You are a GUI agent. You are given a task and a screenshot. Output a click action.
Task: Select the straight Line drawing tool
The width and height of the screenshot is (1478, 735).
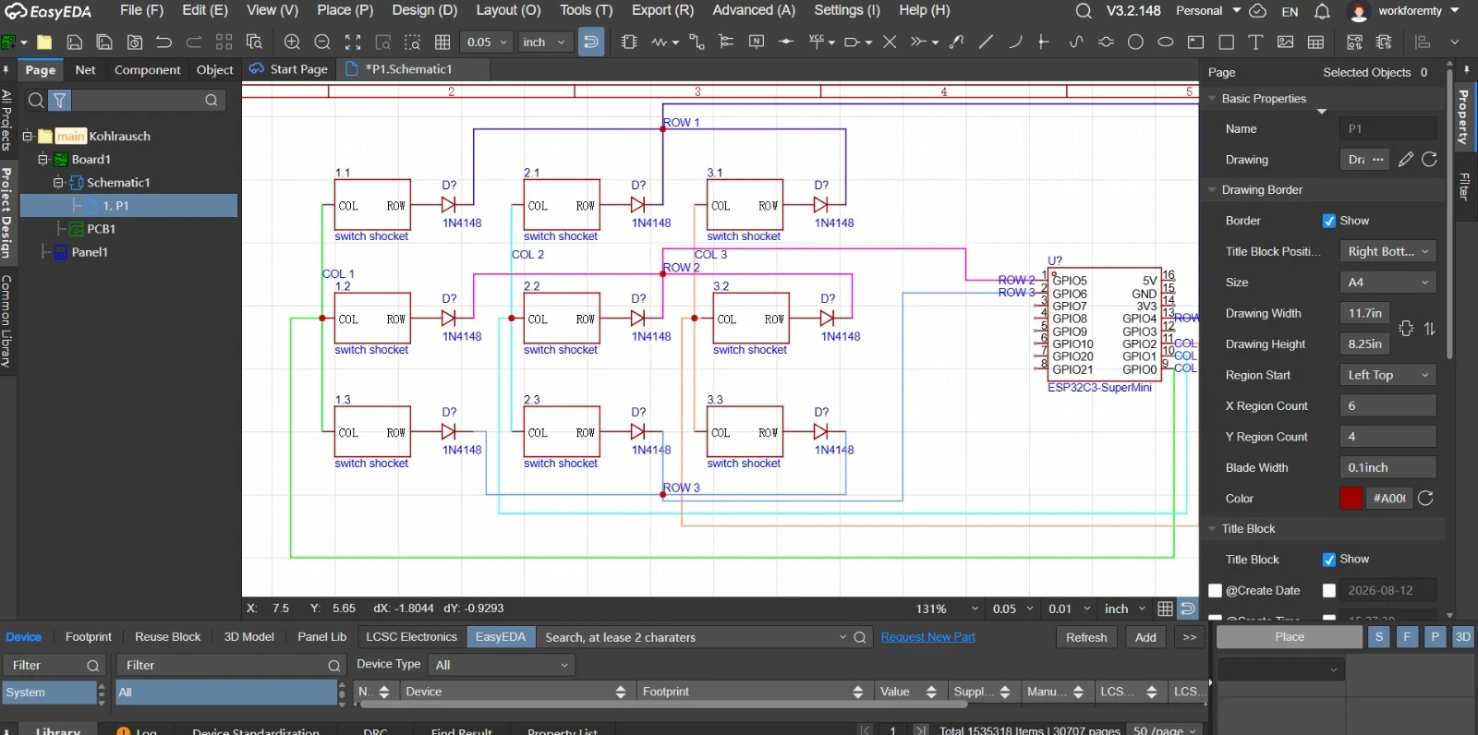pyautogui.click(x=987, y=42)
